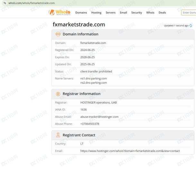Click the browser address bar URL
Viewport: 196px width, 175px height.
(31, 3)
